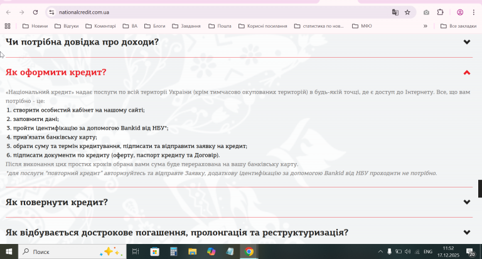Click the page scrollbar thumb

pyautogui.click(x=480, y=189)
